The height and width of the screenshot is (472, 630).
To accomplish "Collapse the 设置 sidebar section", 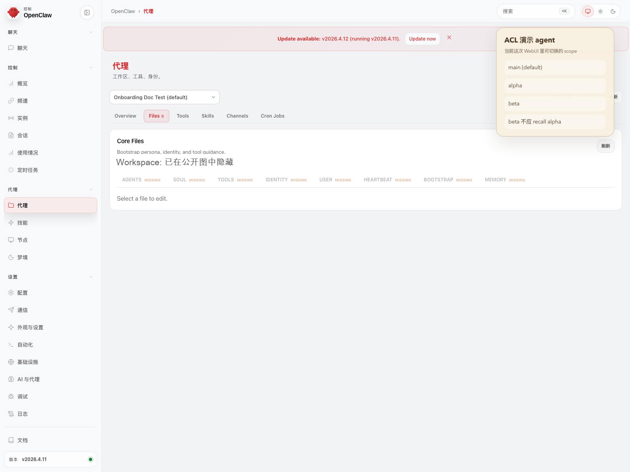I will click(50, 277).
